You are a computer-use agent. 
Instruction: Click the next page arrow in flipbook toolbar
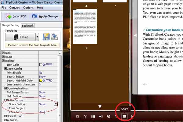tap(132, 116)
